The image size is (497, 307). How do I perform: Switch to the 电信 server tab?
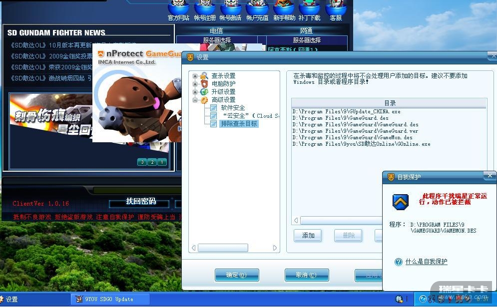[x=216, y=31]
